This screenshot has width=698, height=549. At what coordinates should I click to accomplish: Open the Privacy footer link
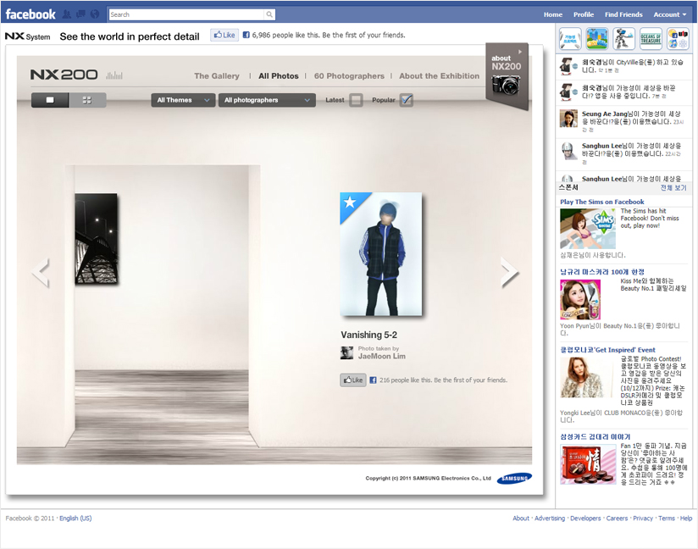[643, 518]
